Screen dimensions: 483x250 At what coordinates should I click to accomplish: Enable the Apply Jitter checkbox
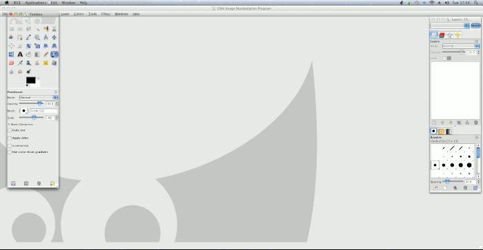[10, 138]
